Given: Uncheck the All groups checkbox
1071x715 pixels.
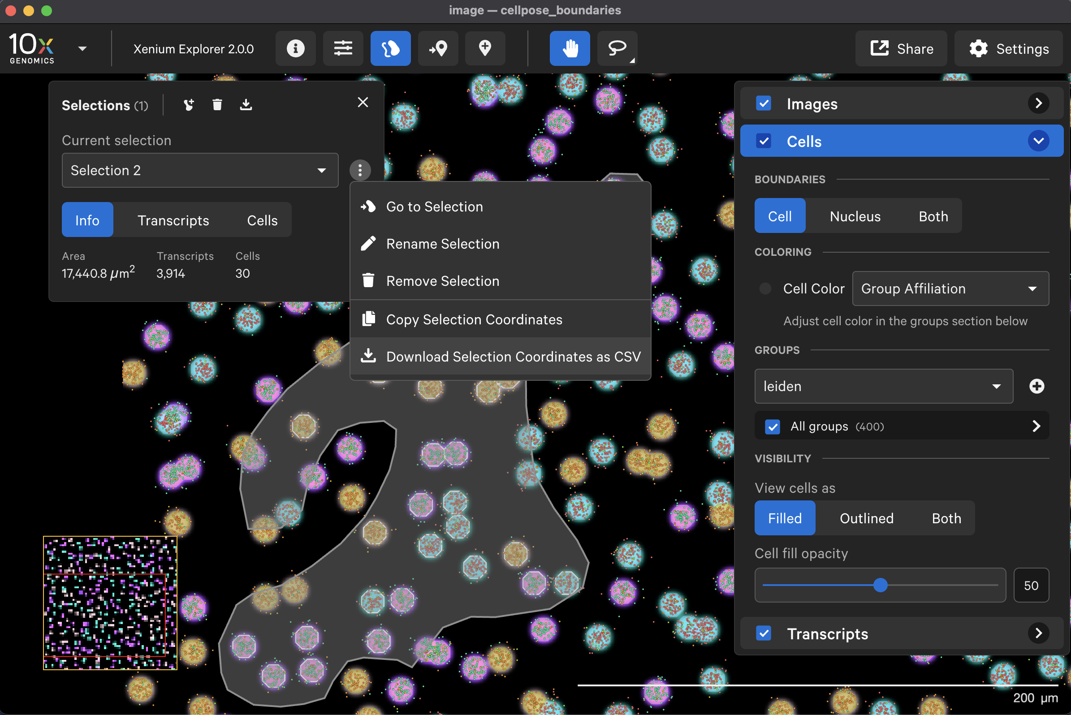Looking at the screenshot, I should click(772, 426).
